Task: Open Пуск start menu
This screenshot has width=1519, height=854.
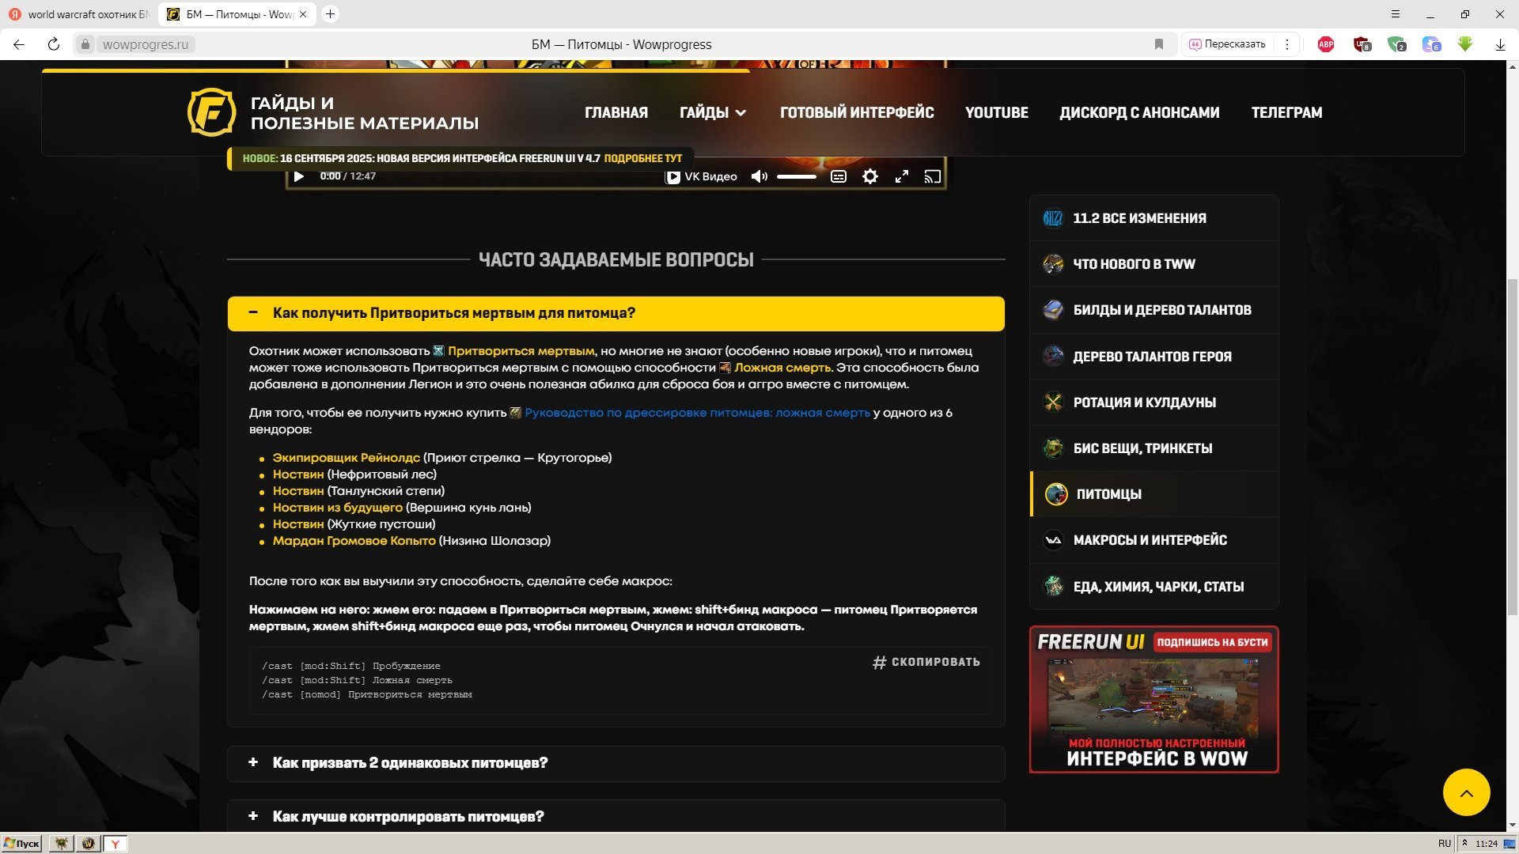Action: coord(22,844)
